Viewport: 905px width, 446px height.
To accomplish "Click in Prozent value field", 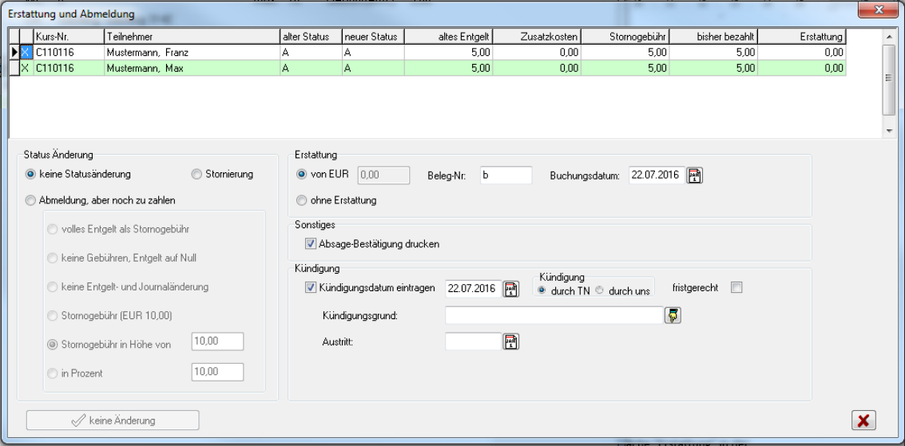I will point(217,373).
